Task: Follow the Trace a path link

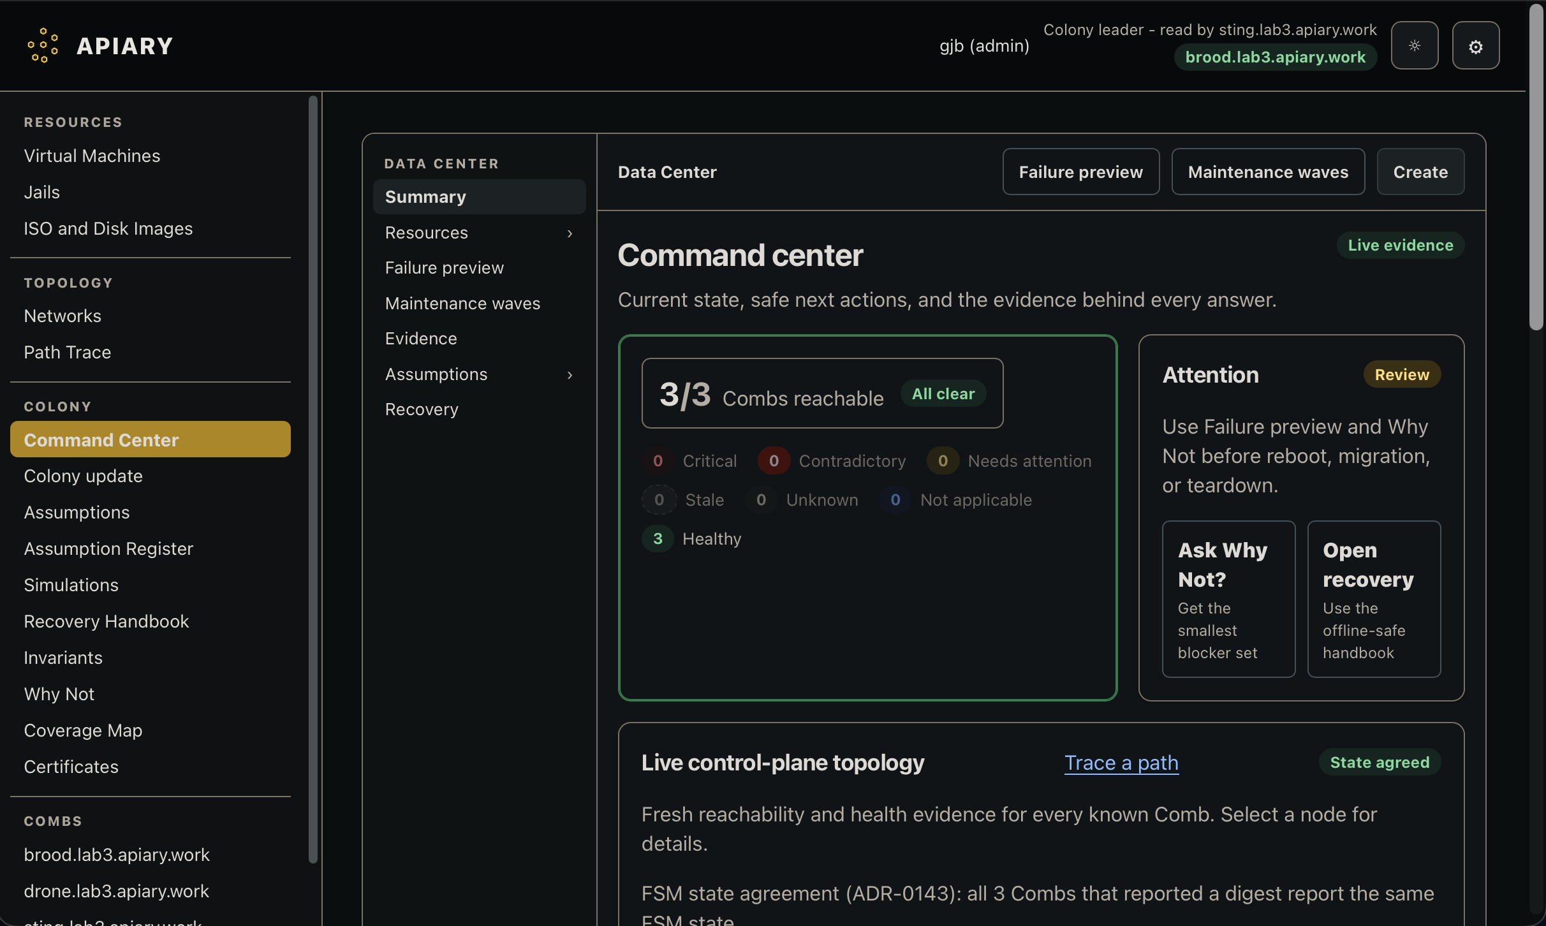Action: tap(1121, 763)
